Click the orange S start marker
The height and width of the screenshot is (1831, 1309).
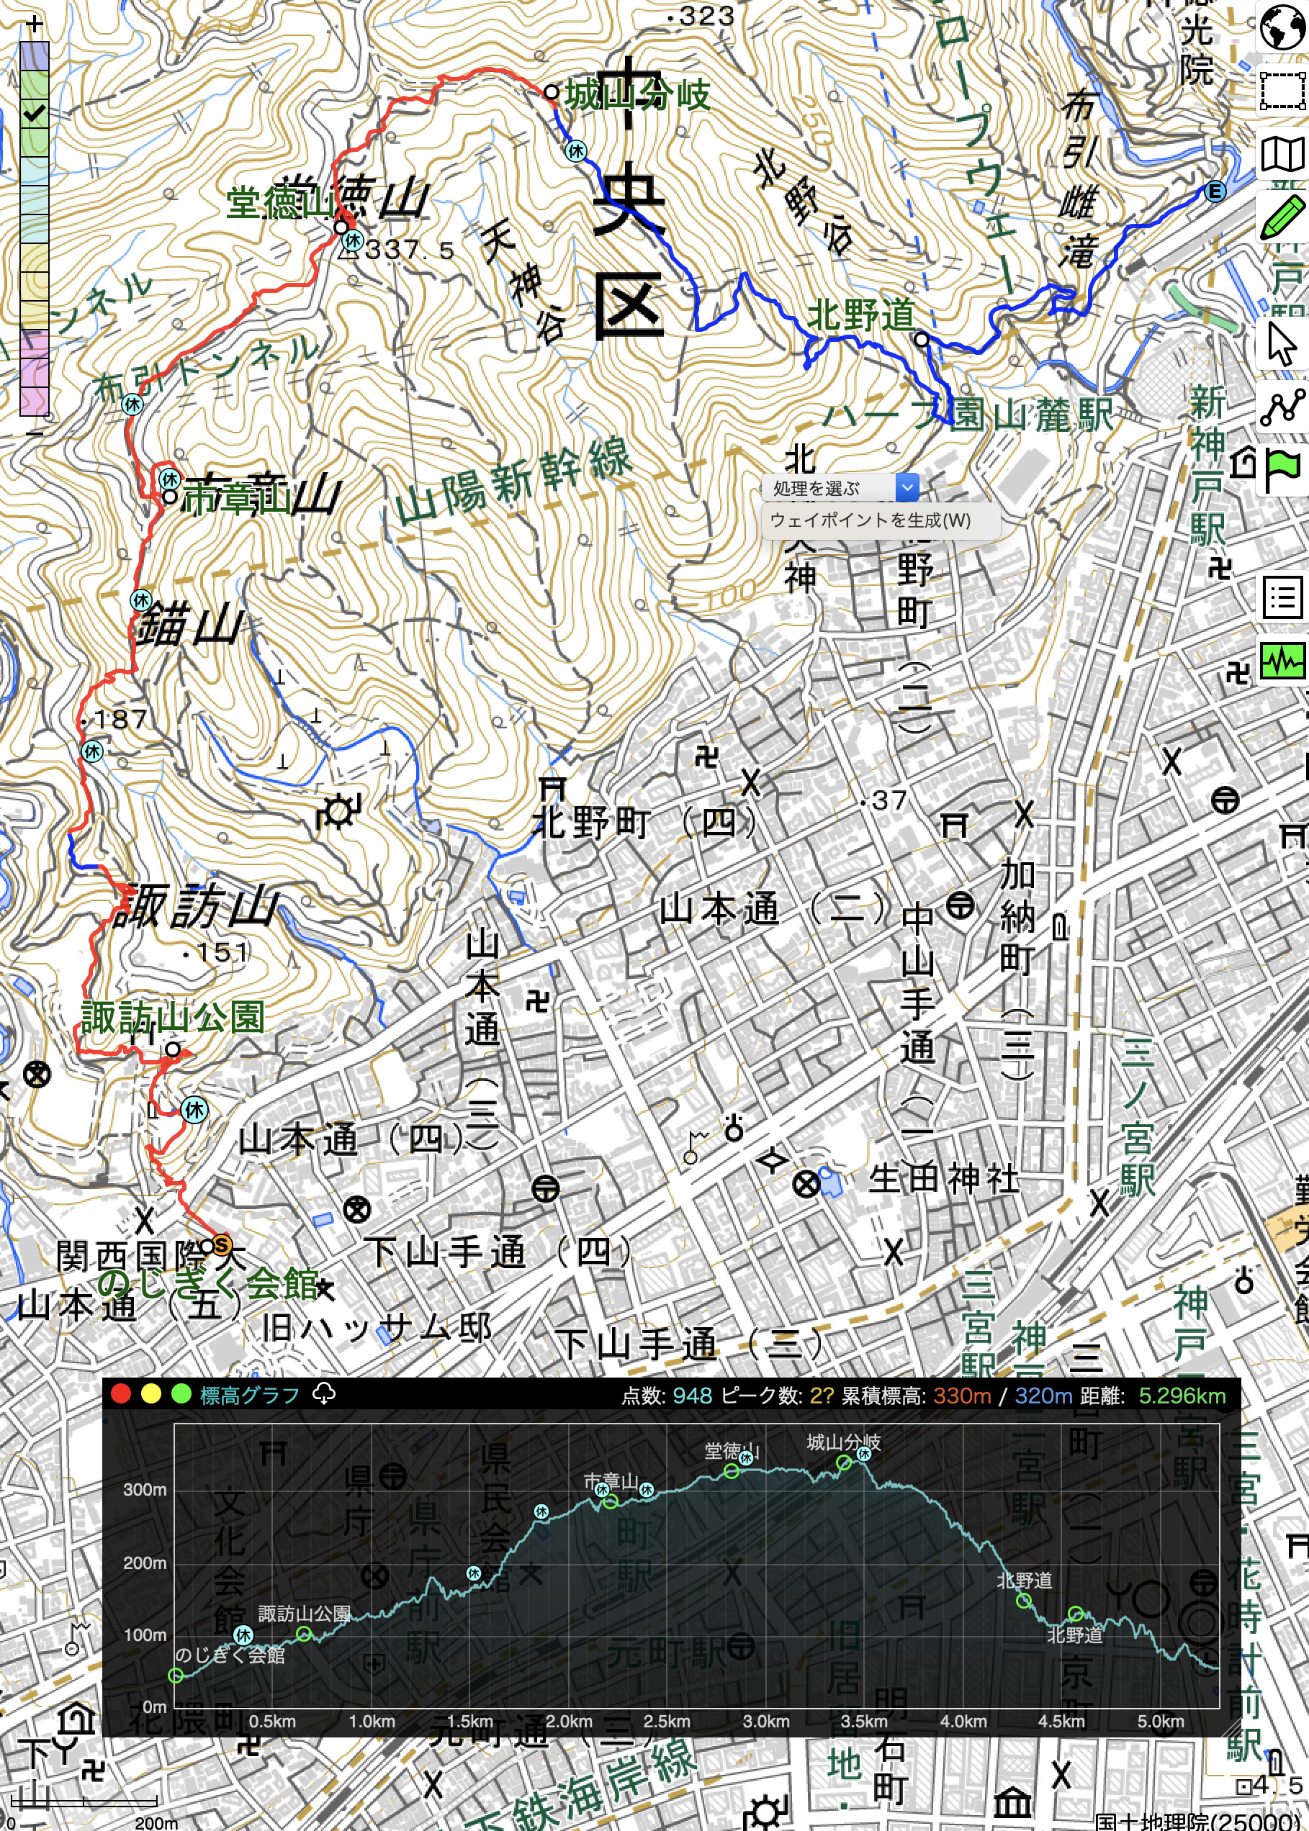(220, 1244)
